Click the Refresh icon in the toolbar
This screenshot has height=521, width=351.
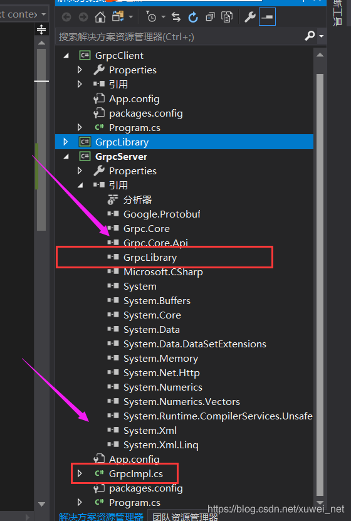(193, 16)
